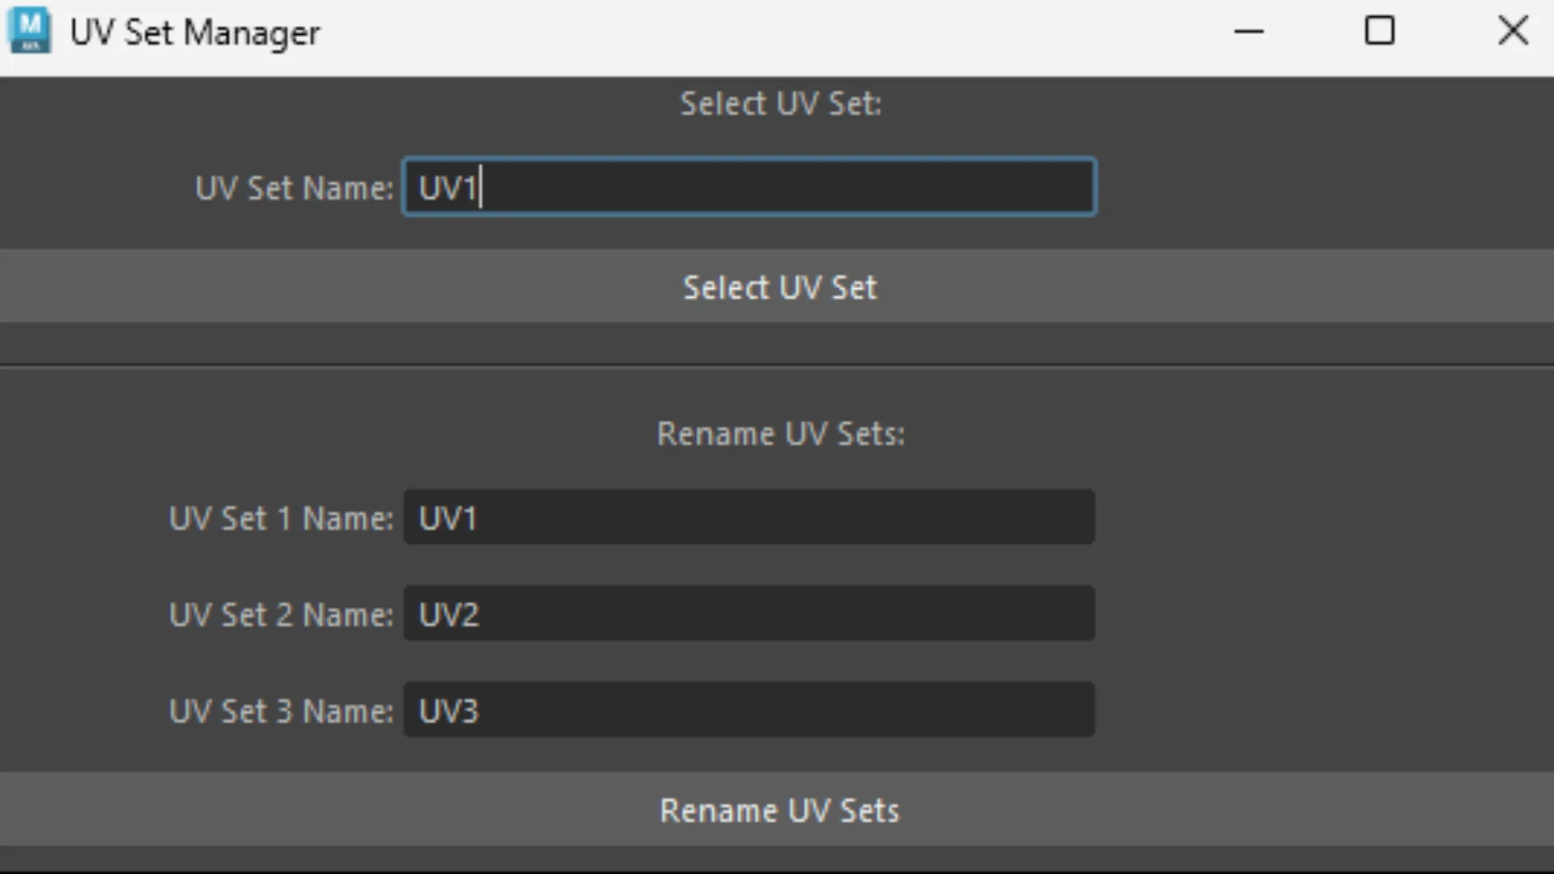Focus the UV Set Name input field
The image size is (1554, 874).
tap(749, 187)
